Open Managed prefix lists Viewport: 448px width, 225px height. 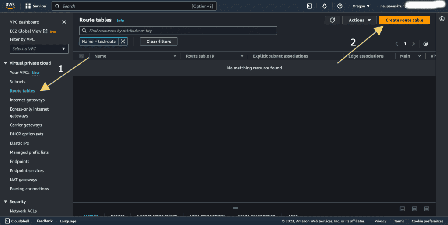click(x=29, y=152)
